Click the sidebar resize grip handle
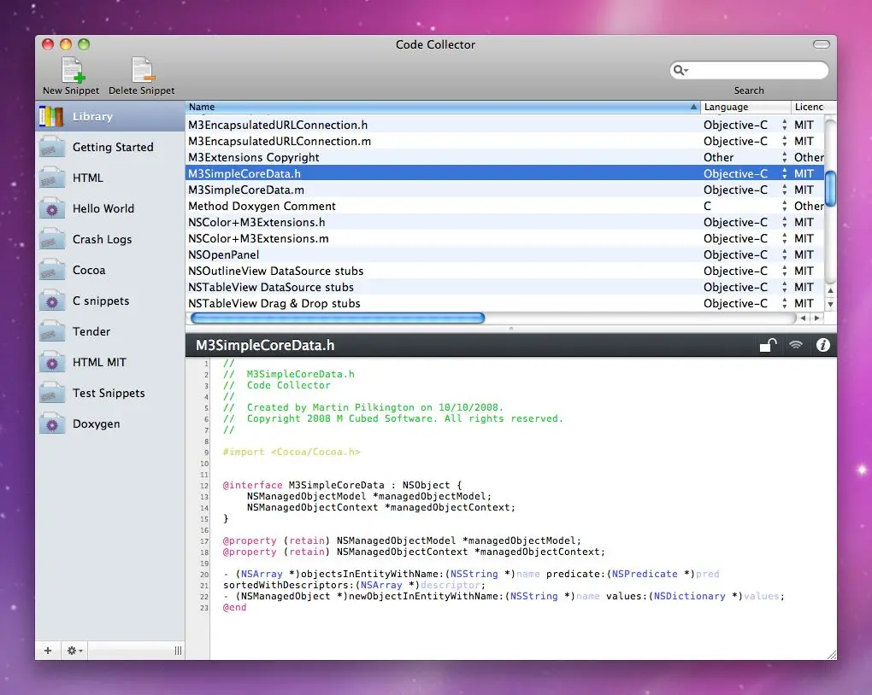Screen dimensions: 872x695 point(178,651)
